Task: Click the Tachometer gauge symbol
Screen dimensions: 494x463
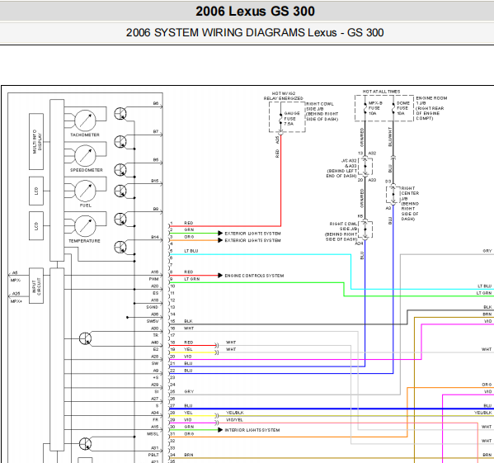Action: tap(85, 120)
